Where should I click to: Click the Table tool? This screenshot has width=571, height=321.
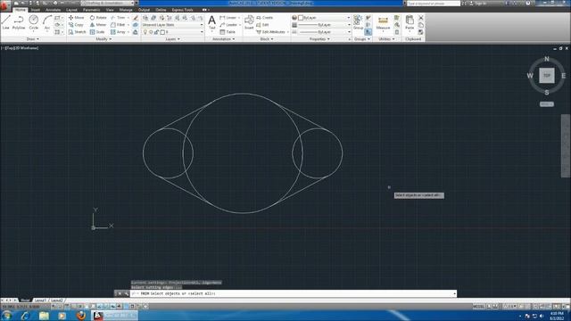coord(228,32)
